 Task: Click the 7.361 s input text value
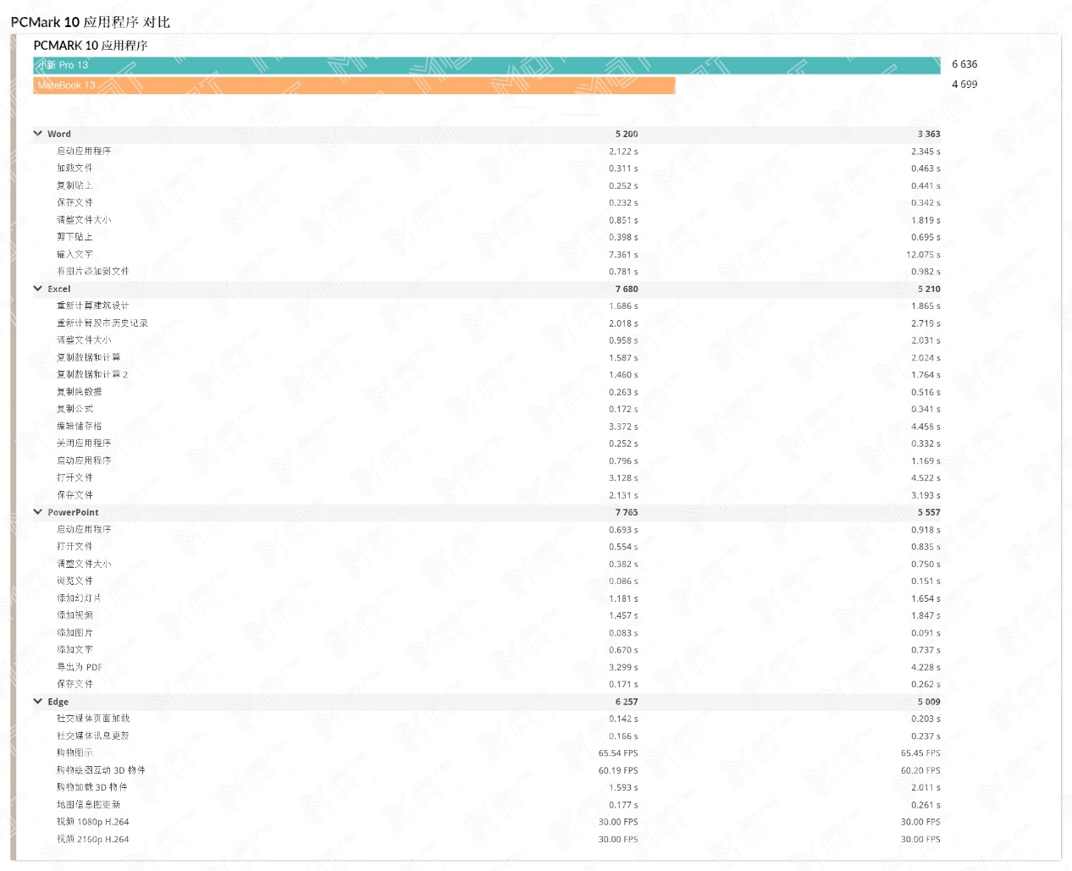[624, 255]
